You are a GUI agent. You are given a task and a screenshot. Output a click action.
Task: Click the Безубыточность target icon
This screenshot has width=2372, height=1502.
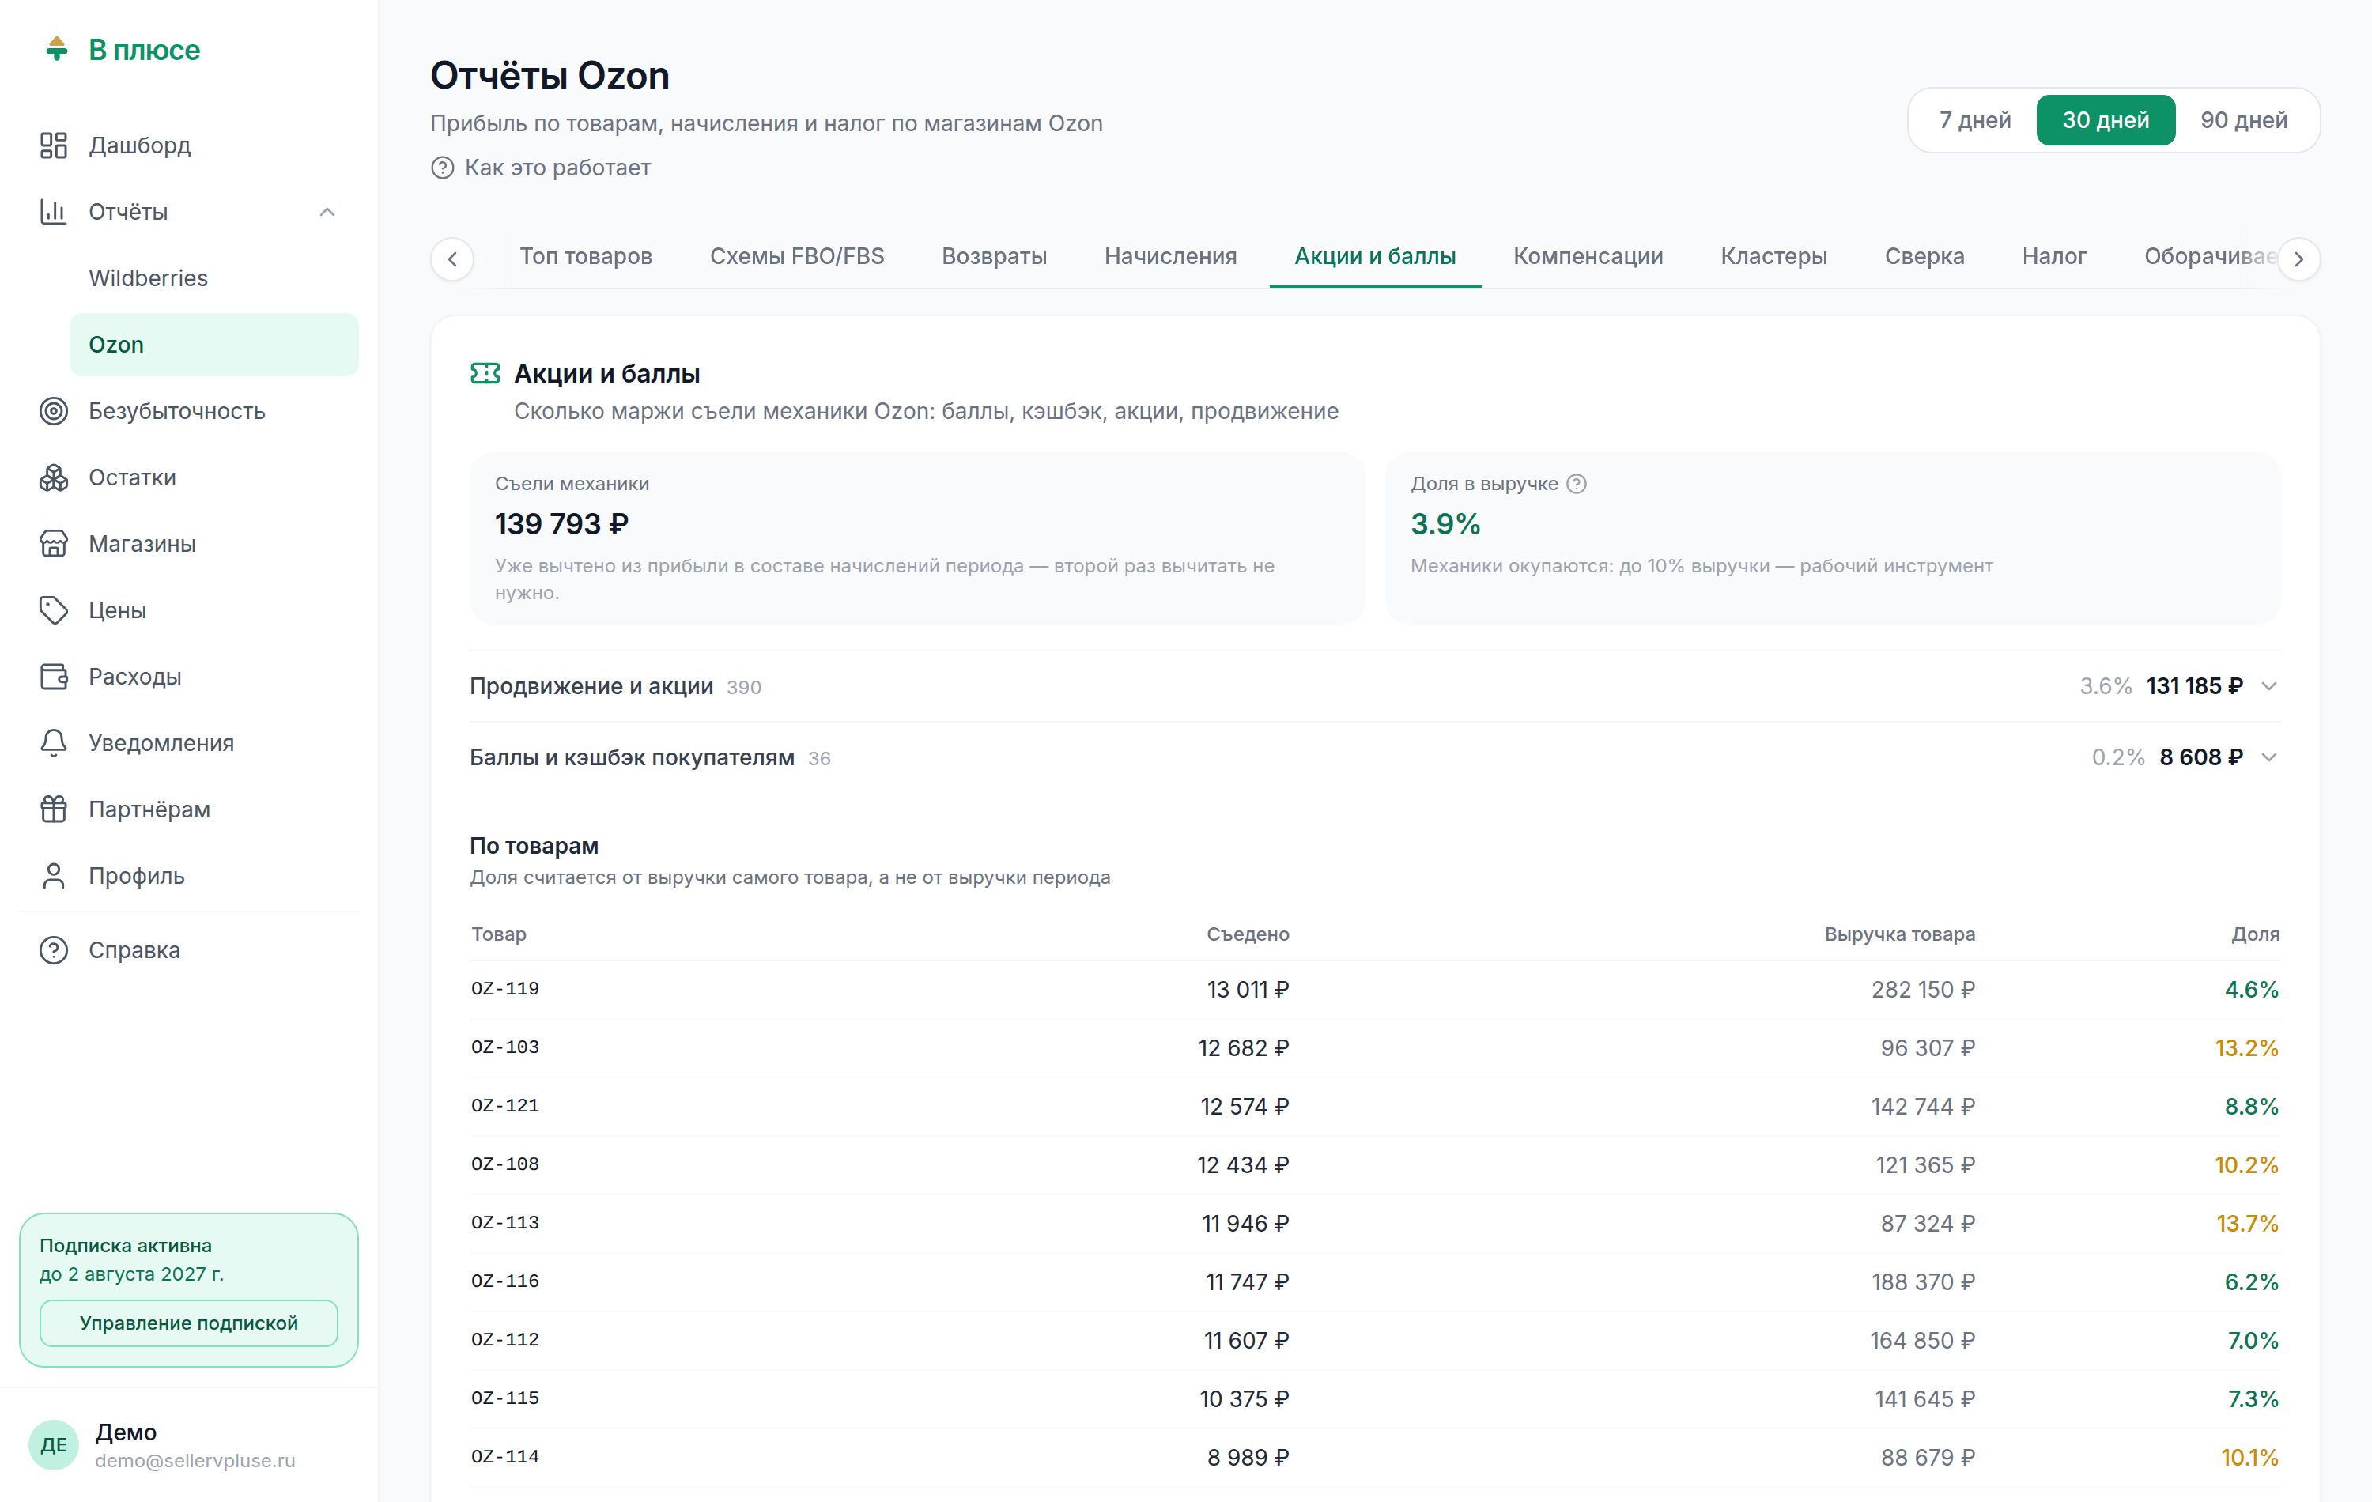(x=53, y=411)
